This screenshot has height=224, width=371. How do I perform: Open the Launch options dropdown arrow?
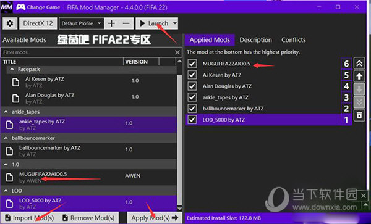pos(174,23)
